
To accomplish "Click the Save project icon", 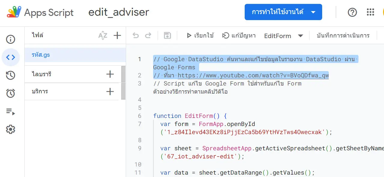I will click(x=167, y=35).
